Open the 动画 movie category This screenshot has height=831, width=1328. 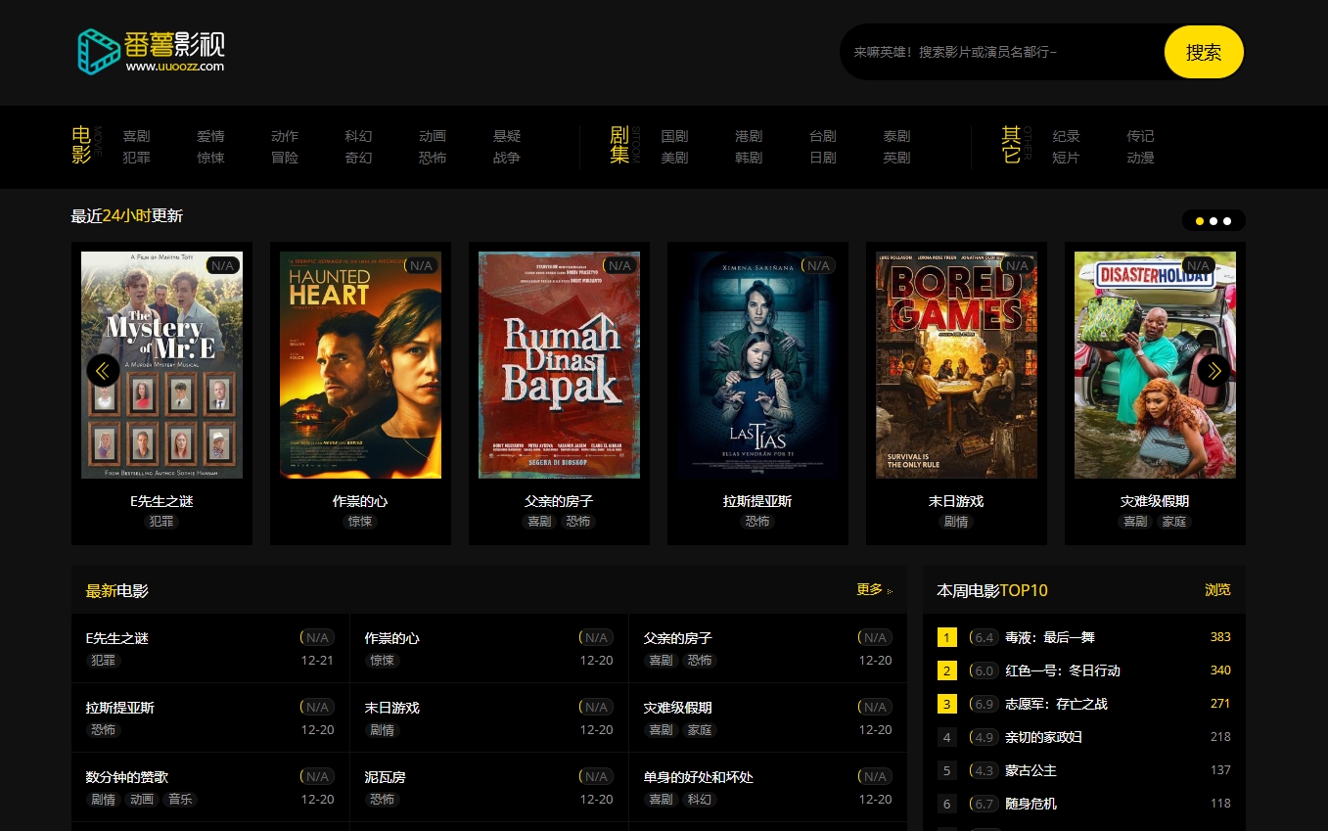433,136
